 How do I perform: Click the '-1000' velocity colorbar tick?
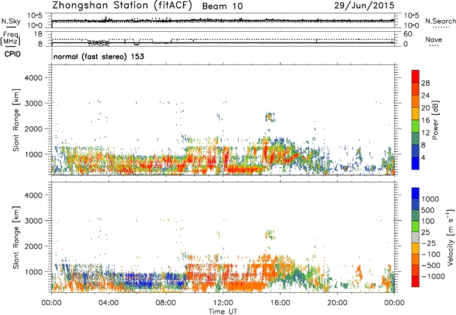point(433,276)
